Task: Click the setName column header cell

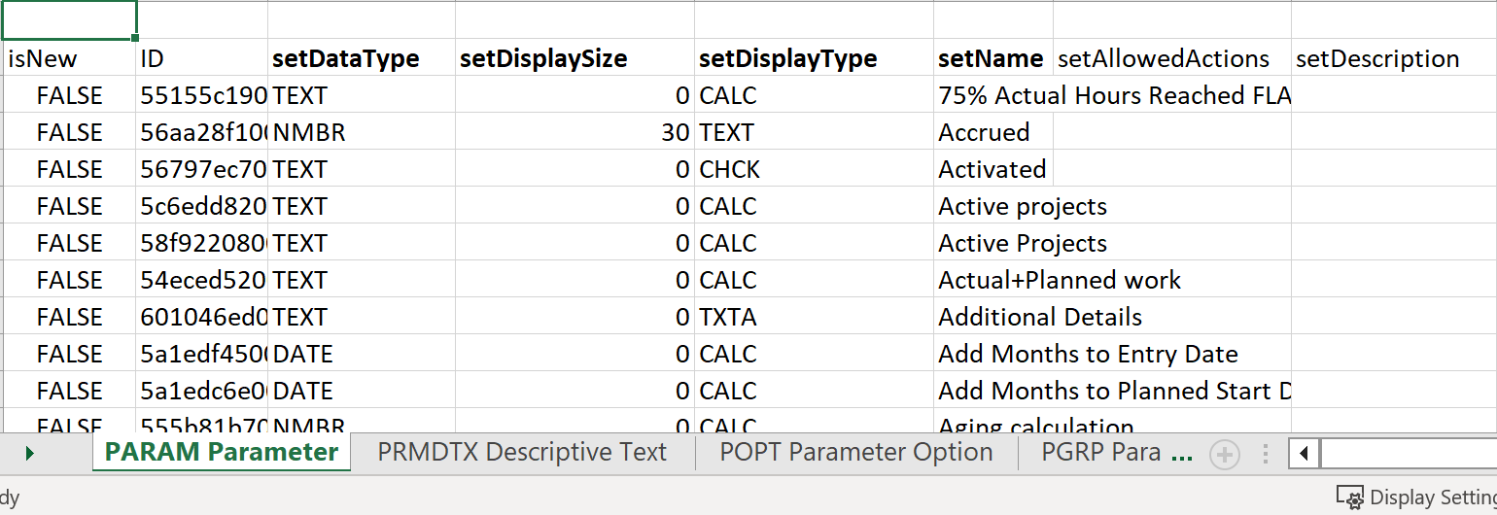Action: click(991, 59)
